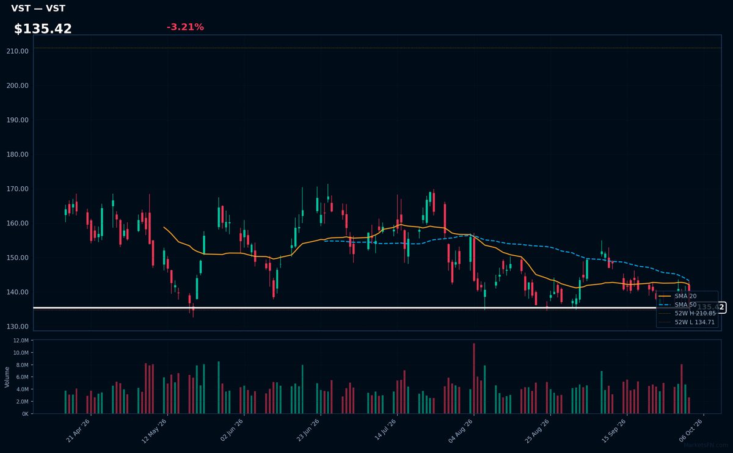Select the 06 Oct '26 date label
Viewport: 733px width, 453px height.
coord(691,430)
